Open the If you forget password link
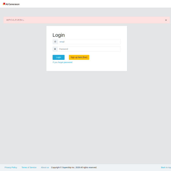 (x=62, y=62)
